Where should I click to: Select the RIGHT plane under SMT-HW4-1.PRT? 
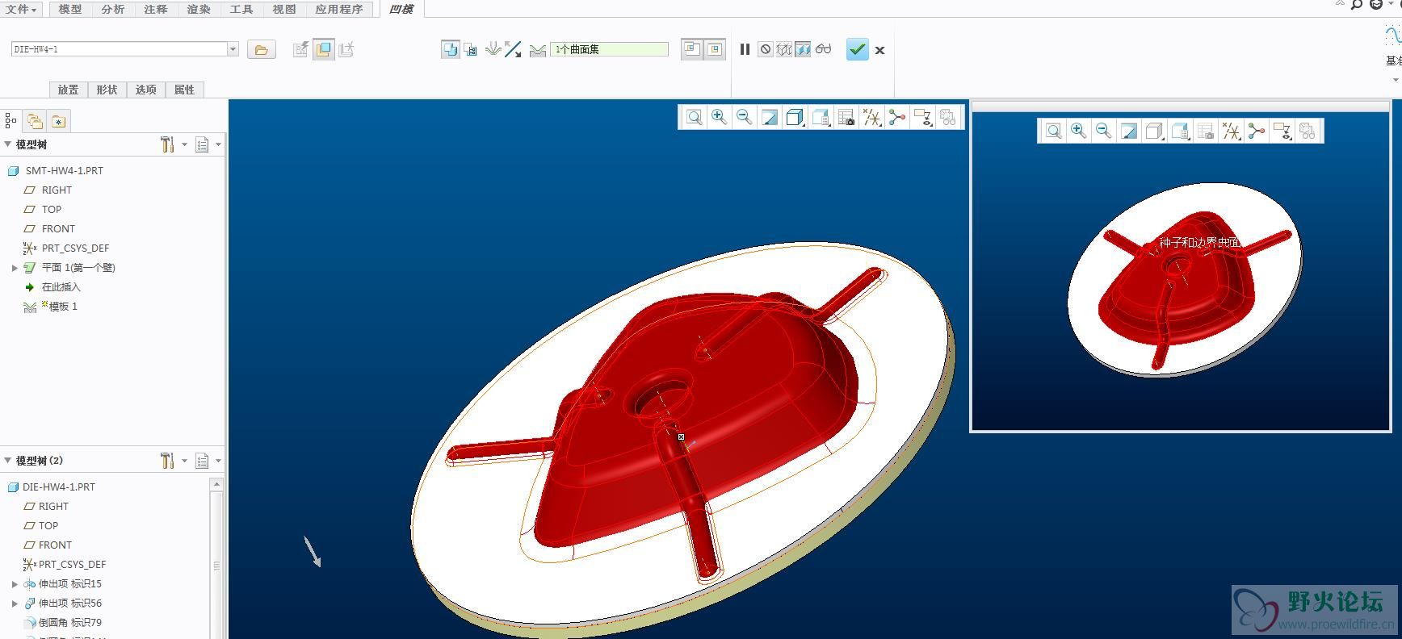click(57, 190)
